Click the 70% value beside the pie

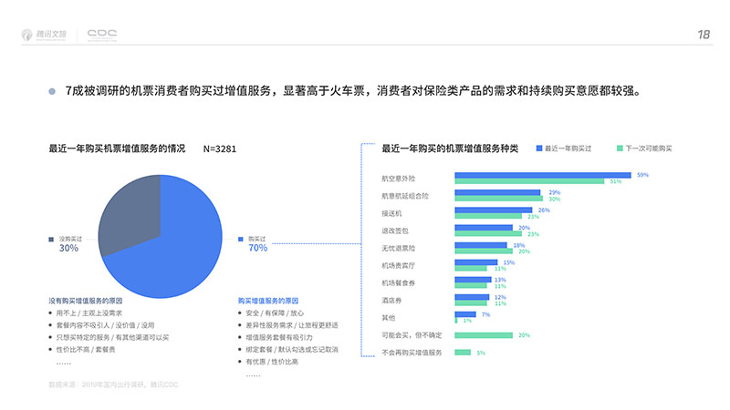(x=258, y=248)
